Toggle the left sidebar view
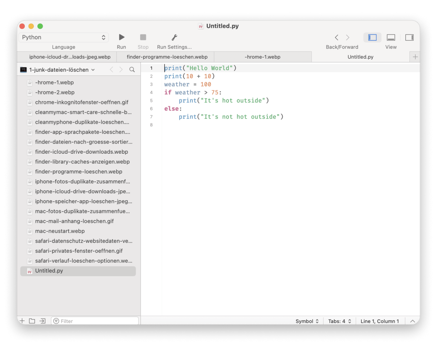 [372, 37]
